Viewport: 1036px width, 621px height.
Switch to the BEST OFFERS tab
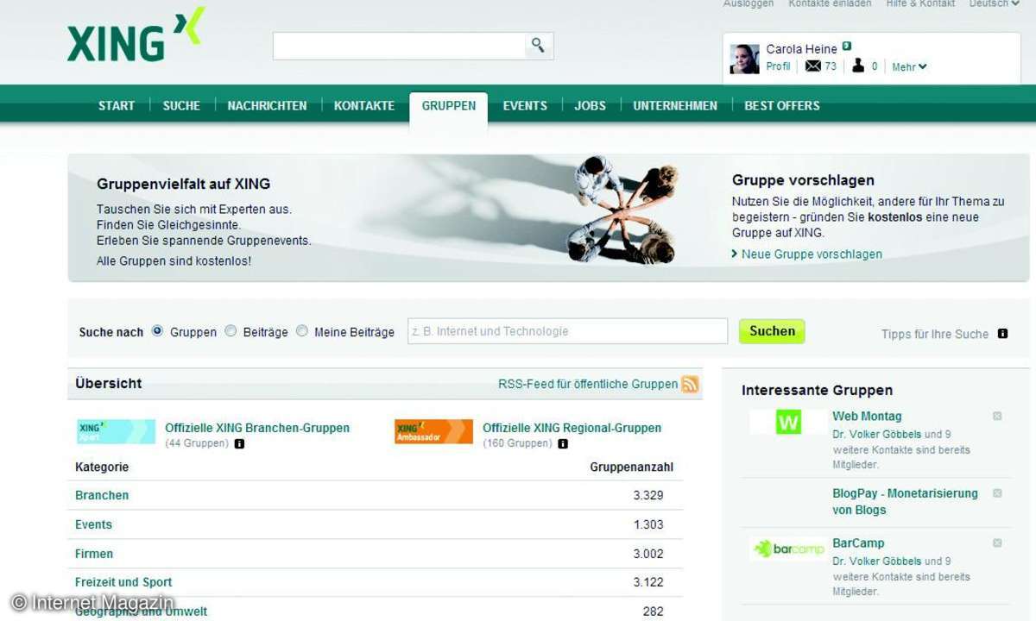click(x=782, y=106)
